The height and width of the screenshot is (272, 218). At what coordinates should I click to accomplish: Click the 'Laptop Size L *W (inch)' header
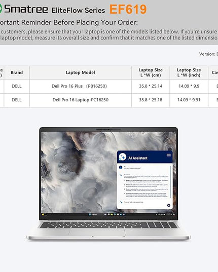(189, 72)
